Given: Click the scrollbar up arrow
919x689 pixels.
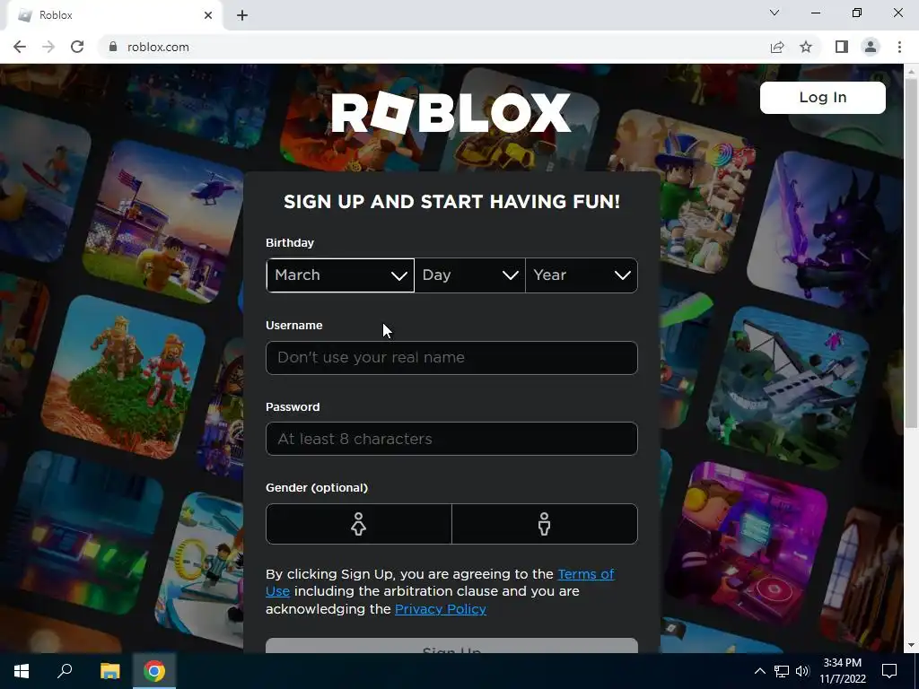Looking at the screenshot, I should tap(912, 70).
